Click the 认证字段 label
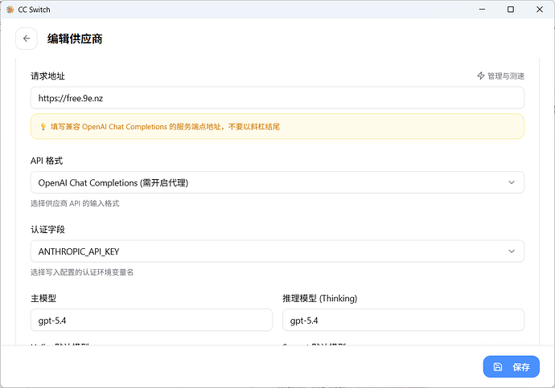The width and height of the screenshot is (555, 388). [47, 229]
